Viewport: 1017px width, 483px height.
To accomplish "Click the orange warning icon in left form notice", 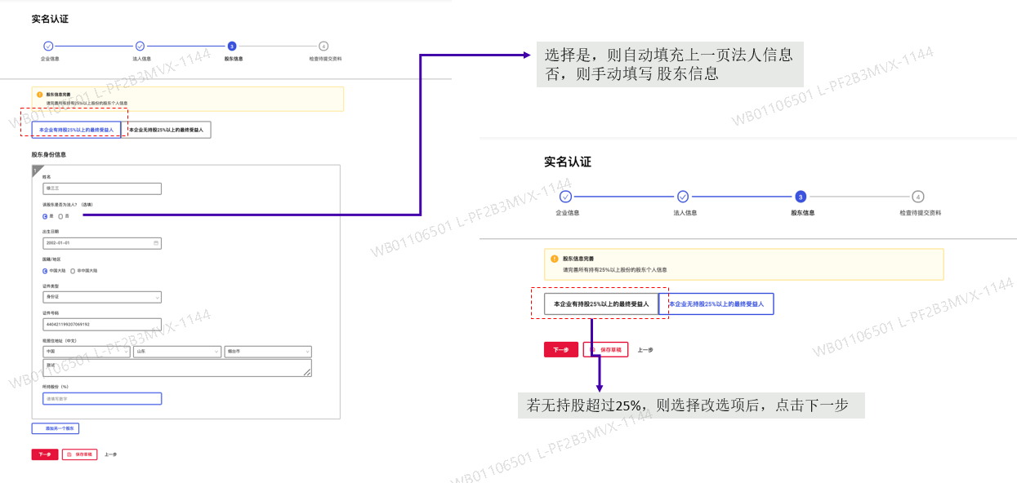I will pyautogui.click(x=39, y=95).
